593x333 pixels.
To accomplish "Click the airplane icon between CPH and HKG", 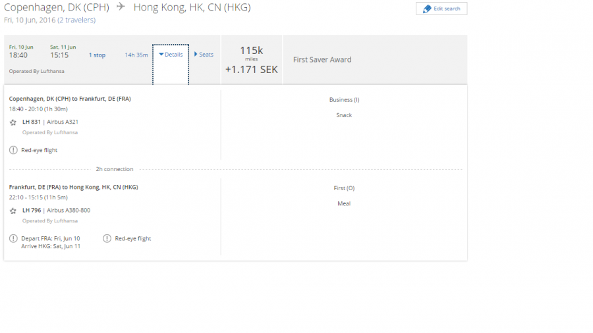I will click(x=121, y=7).
